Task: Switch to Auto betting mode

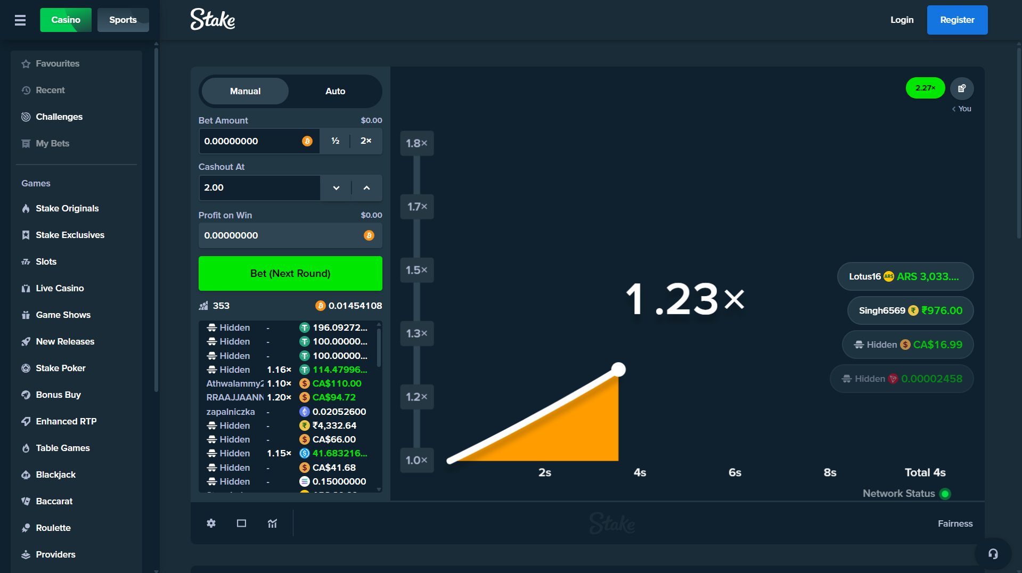Action: click(335, 91)
